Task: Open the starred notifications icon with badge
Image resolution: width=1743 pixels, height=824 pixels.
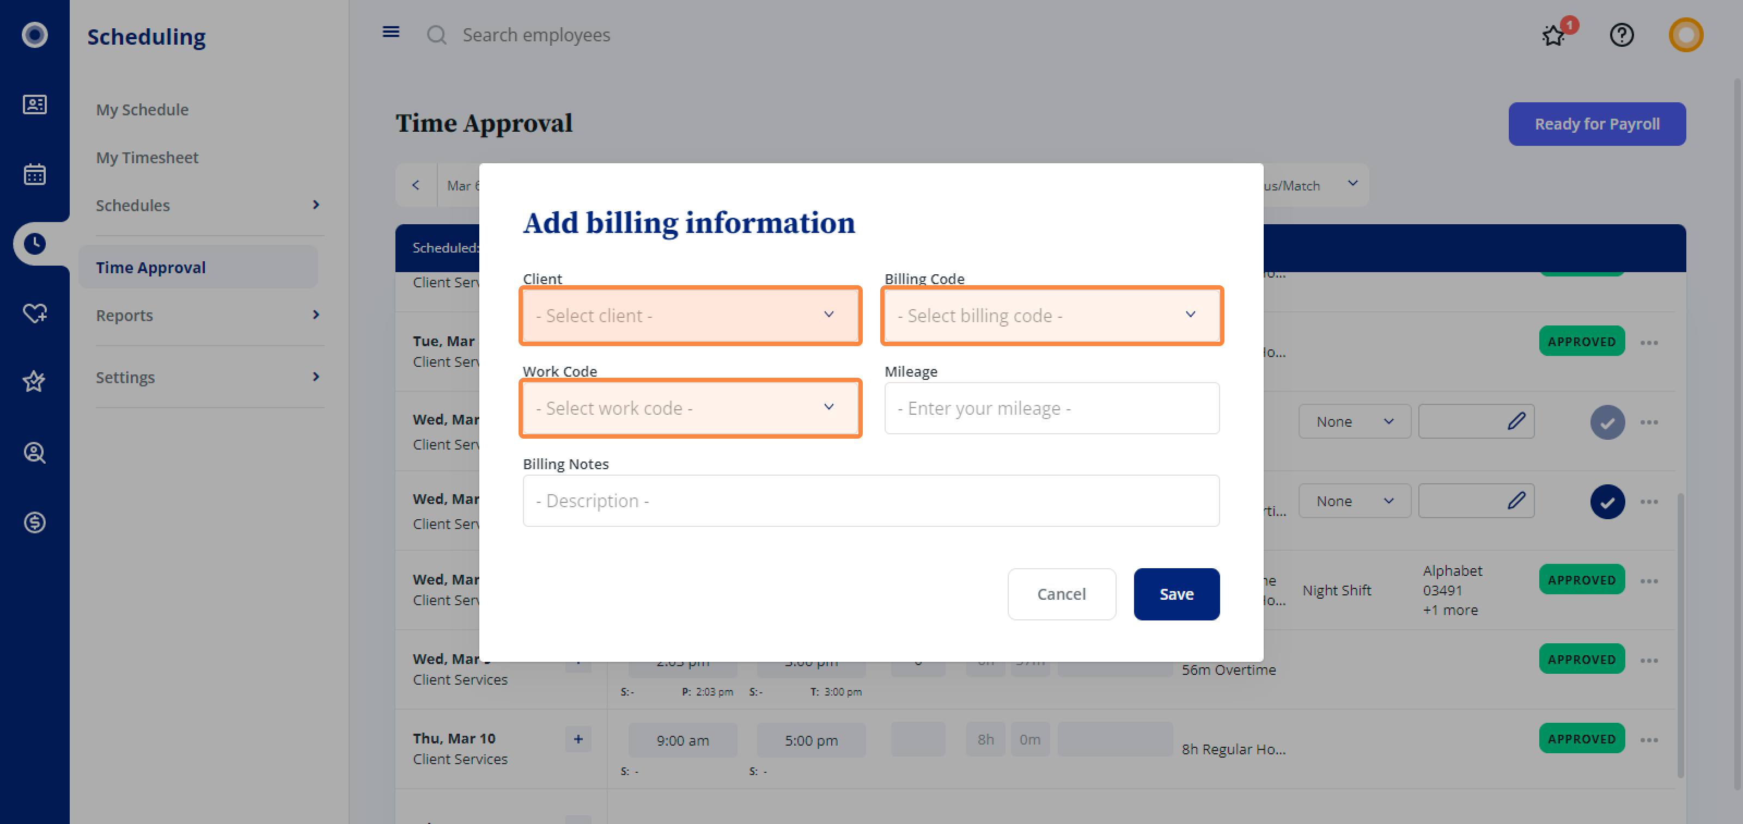Action: click(x=1554, y=34)
